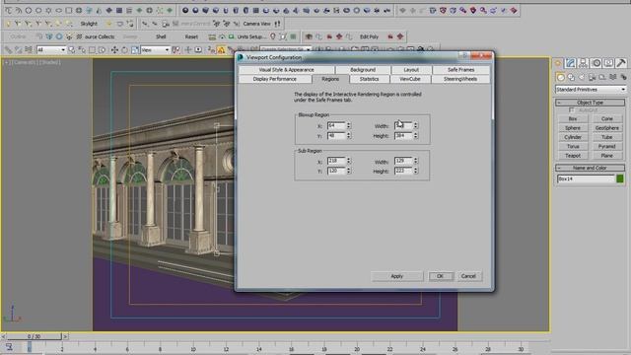Click the Select and Manipulate icon
The width and height of the screenshot is (631, 355).
point(187,50)
